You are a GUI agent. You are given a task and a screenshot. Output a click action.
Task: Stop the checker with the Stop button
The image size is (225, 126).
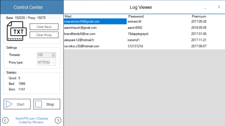(x=47, y=104)
